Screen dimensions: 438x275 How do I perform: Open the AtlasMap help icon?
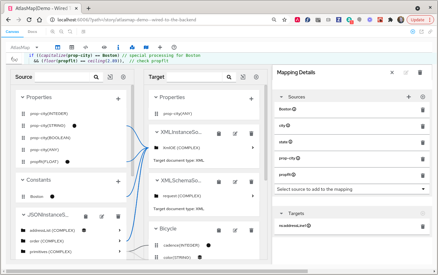pyautogui.click(x=174, y=47)
